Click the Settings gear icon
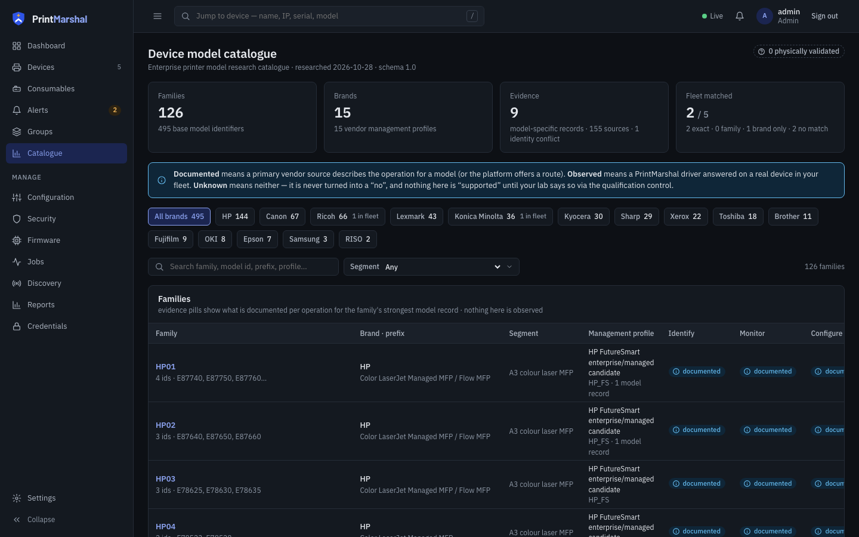The image size is (859, 537). point(17,498)
